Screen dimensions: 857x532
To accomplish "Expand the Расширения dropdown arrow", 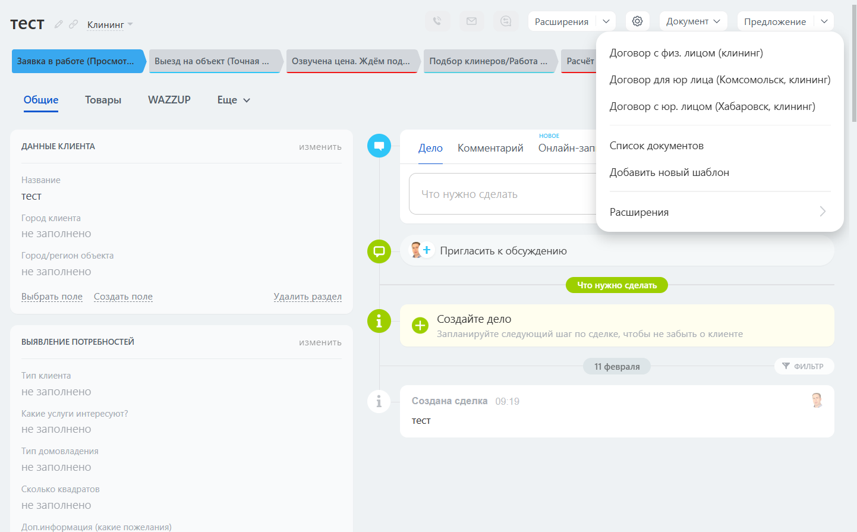I will [x=606, y=21].
